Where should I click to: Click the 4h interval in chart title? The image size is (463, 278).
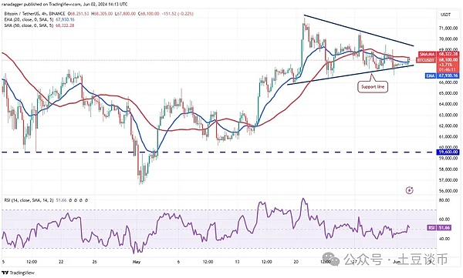pyautogui.click(x=44, y=14)
